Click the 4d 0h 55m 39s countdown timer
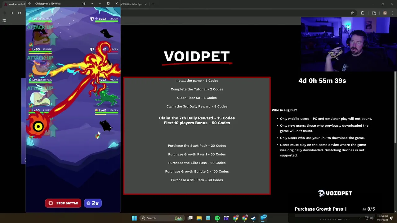This screenshot has width=397, height=223. click(x=322, y=81)
